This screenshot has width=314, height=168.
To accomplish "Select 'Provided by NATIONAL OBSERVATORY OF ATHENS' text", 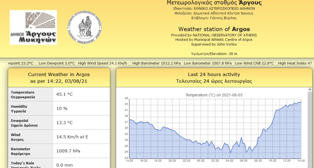I will point(214,35).
